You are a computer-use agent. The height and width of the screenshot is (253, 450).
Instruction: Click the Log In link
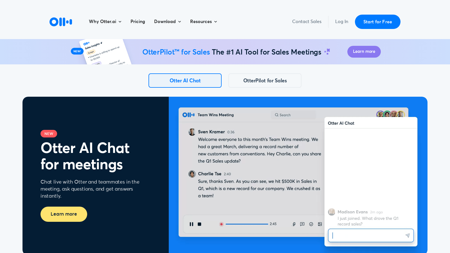[342, 22]
